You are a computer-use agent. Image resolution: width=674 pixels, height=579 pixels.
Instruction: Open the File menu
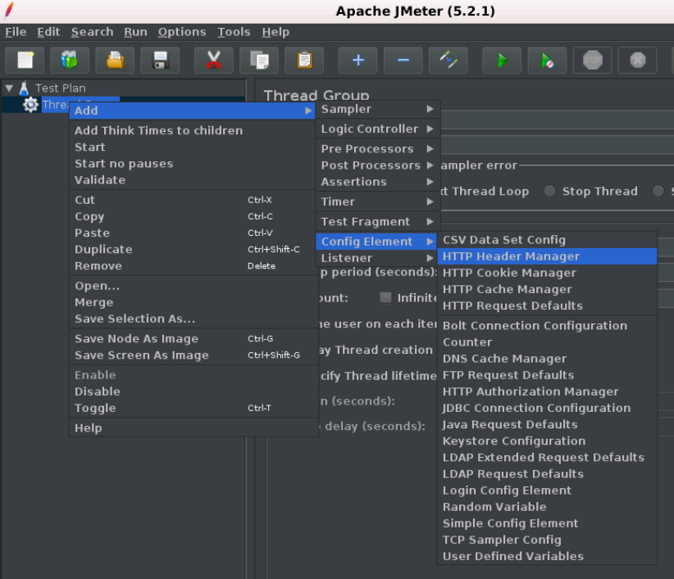pos(16,32)
